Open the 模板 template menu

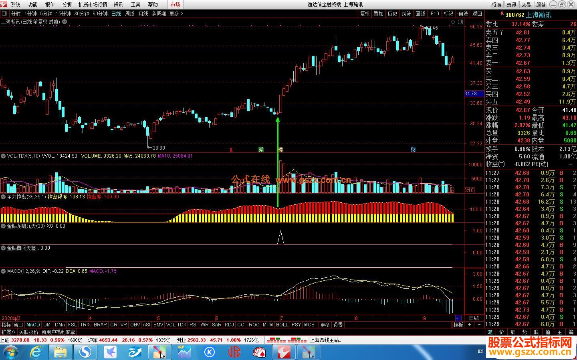(458, 325)
